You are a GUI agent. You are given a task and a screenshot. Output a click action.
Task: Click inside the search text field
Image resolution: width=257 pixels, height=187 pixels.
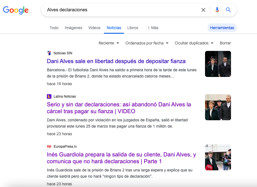(x=121, y=10)
